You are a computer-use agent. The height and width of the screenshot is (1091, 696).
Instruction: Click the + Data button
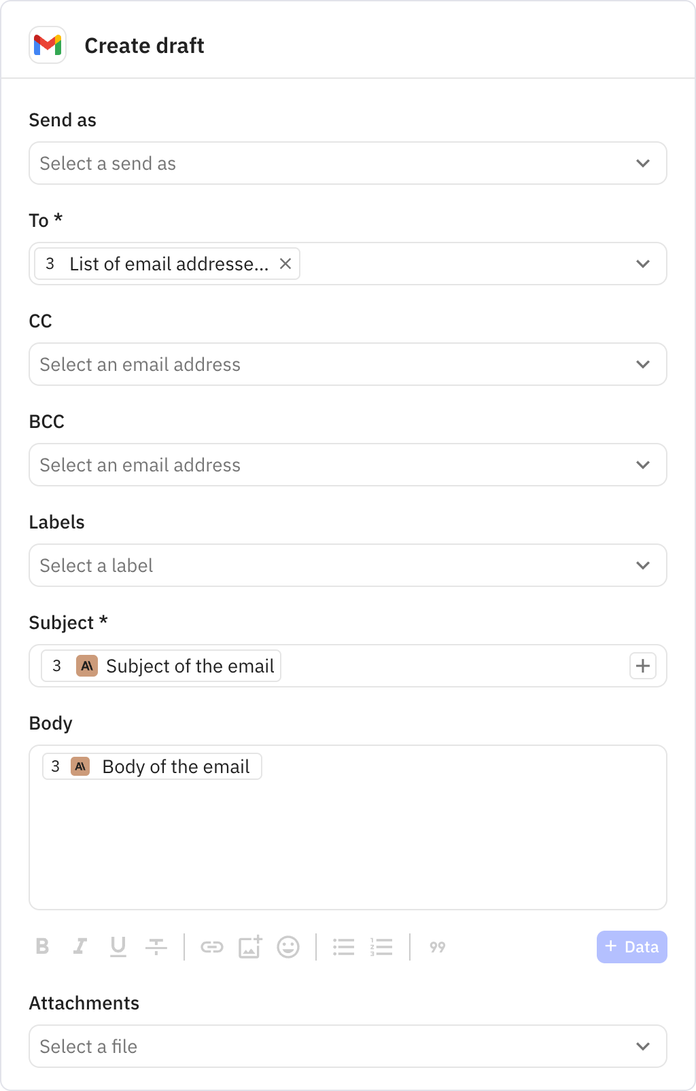coord(631,946)
